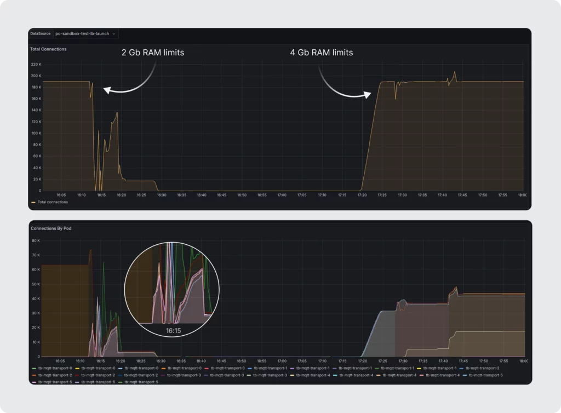Open the Connections By Pod panel title menu
This screenshot has width=561, height=413.
pos(51,228)
